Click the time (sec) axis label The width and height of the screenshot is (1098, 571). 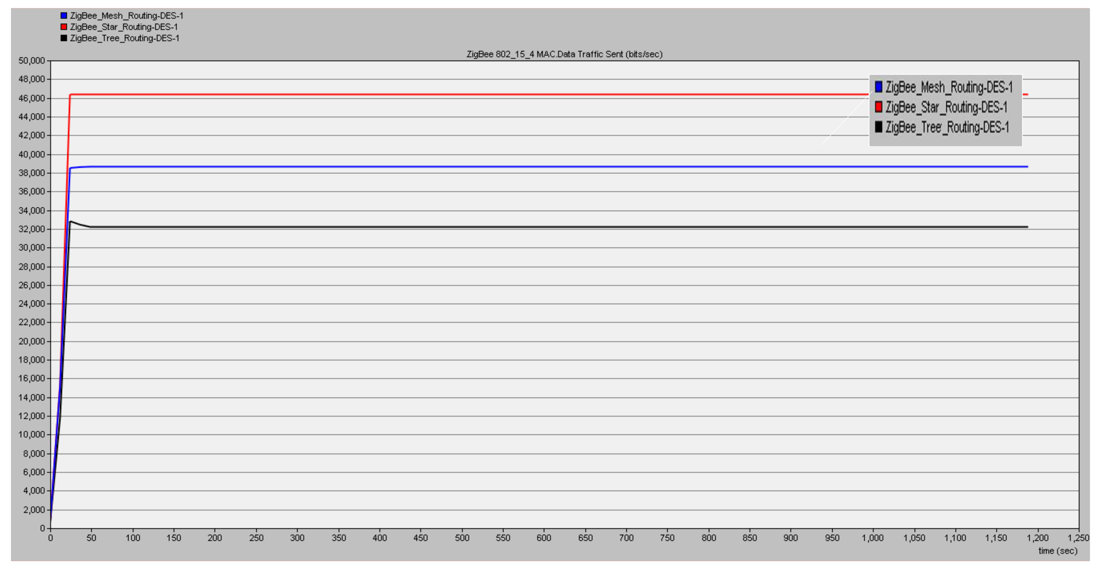pyautogui.click(x=1057, y=551)
